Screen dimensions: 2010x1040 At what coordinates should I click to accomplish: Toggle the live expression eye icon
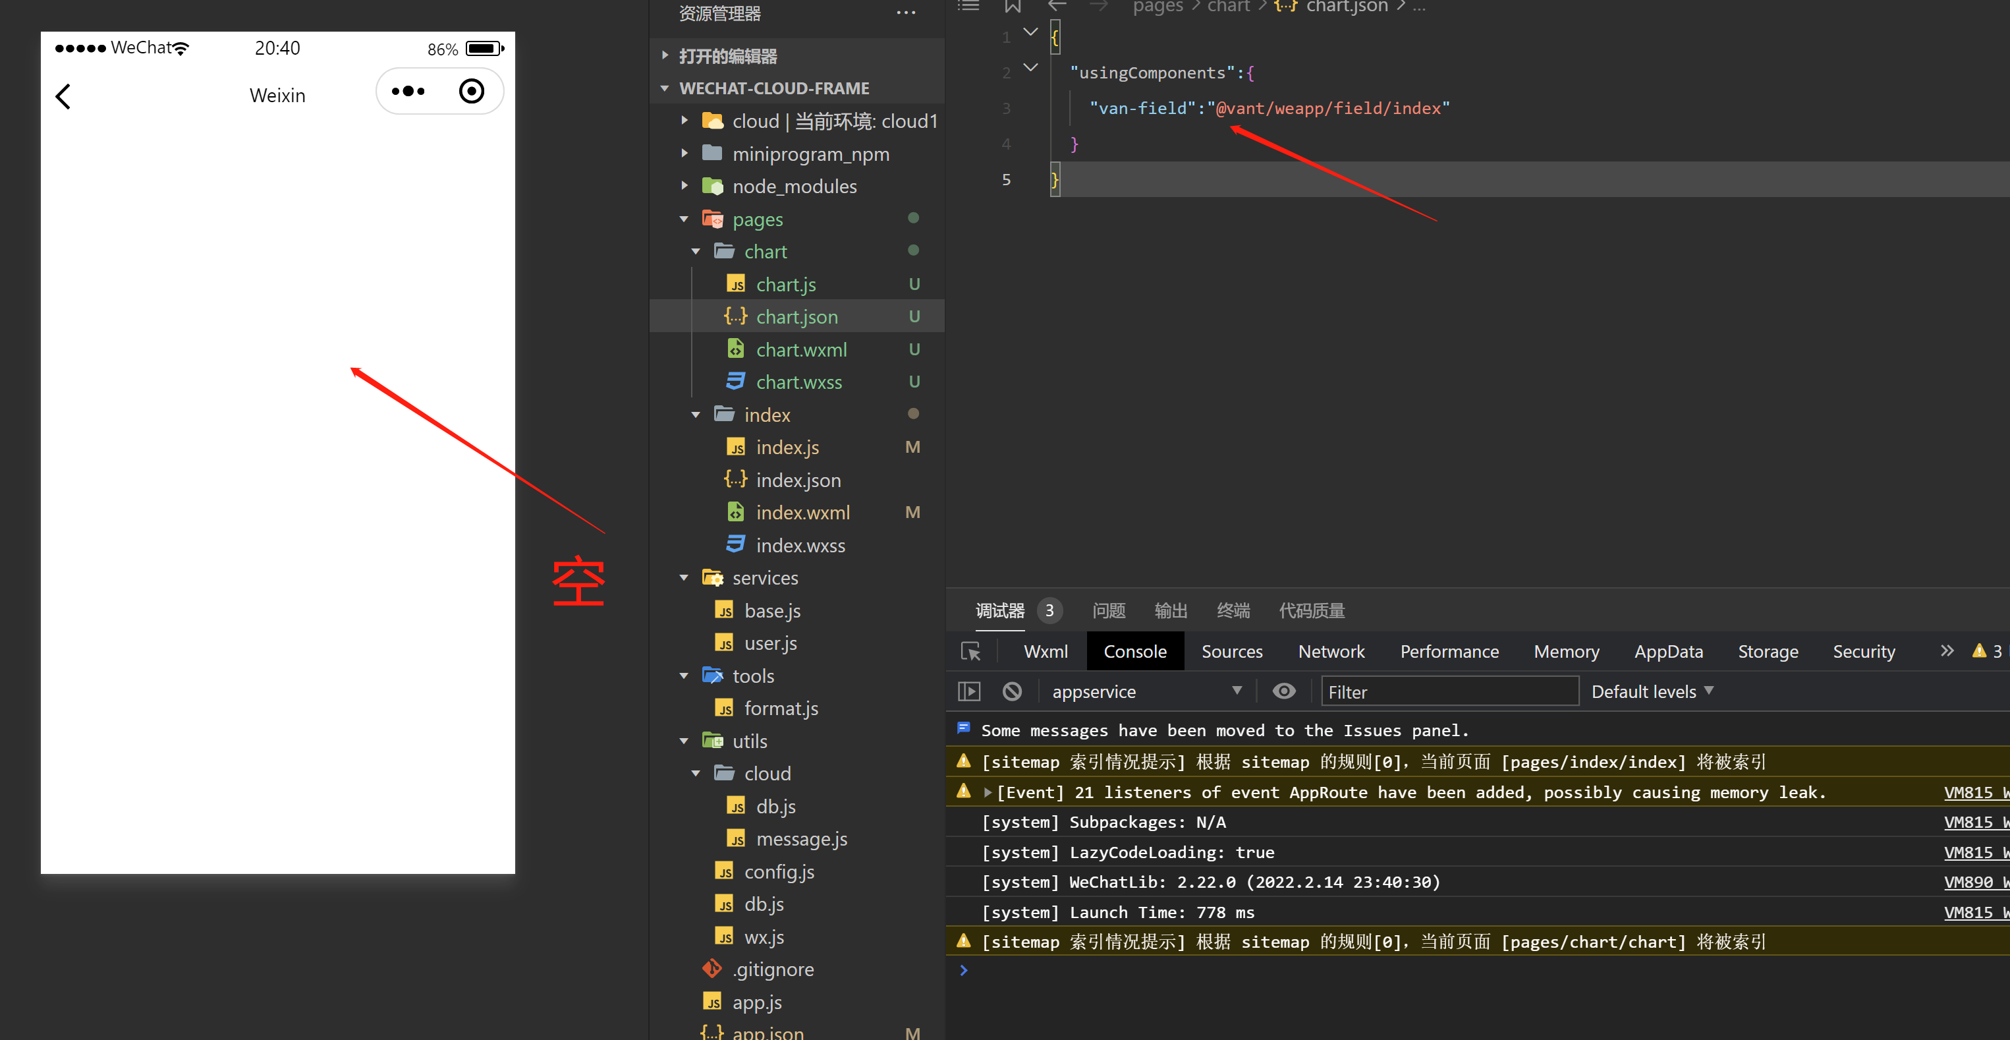pos(1283,692)
